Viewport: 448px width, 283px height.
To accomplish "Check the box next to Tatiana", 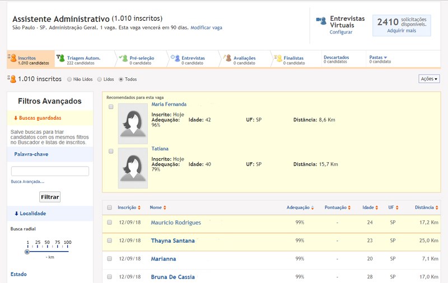I will 111,151.
